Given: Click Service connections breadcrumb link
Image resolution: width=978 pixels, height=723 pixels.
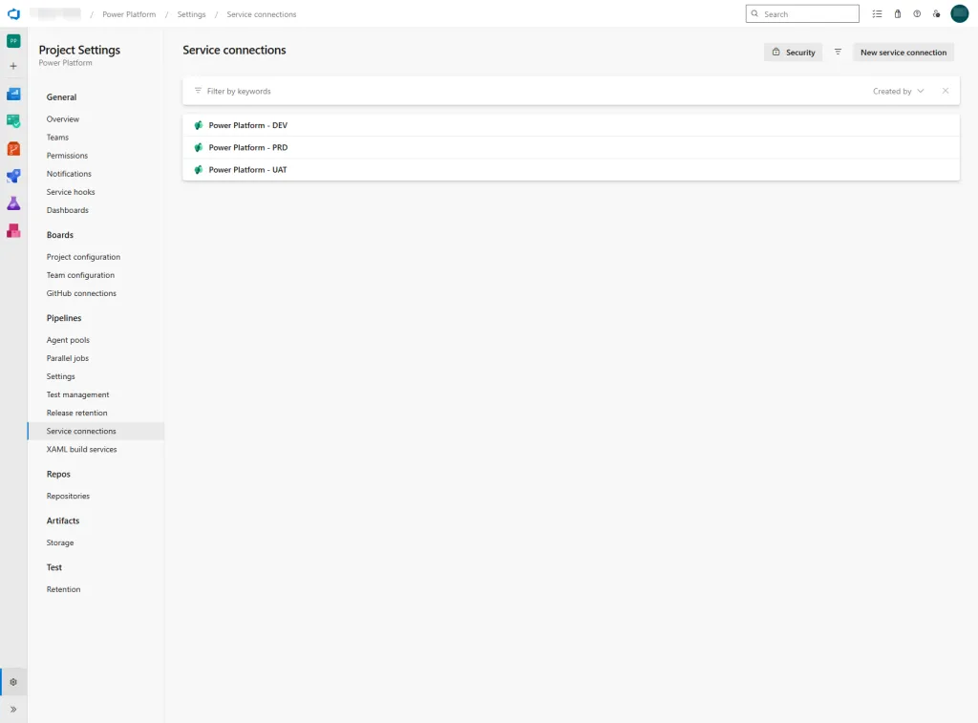Looking at the screenshot, I should [262, 14].
